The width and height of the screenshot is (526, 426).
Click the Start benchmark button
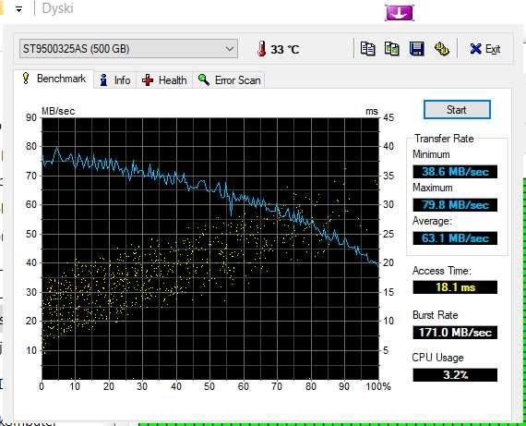[x=457, y=110]
